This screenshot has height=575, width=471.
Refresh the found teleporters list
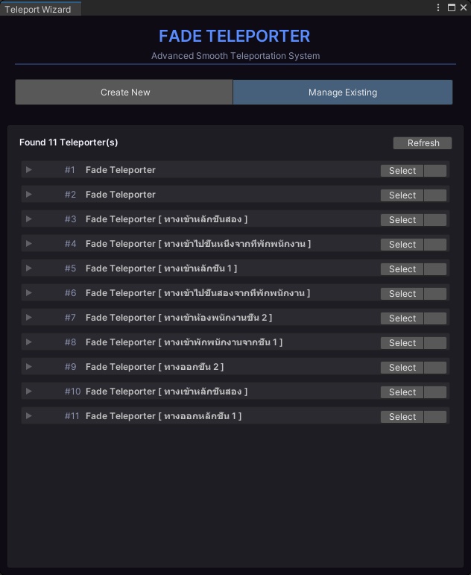click(423, 143)
